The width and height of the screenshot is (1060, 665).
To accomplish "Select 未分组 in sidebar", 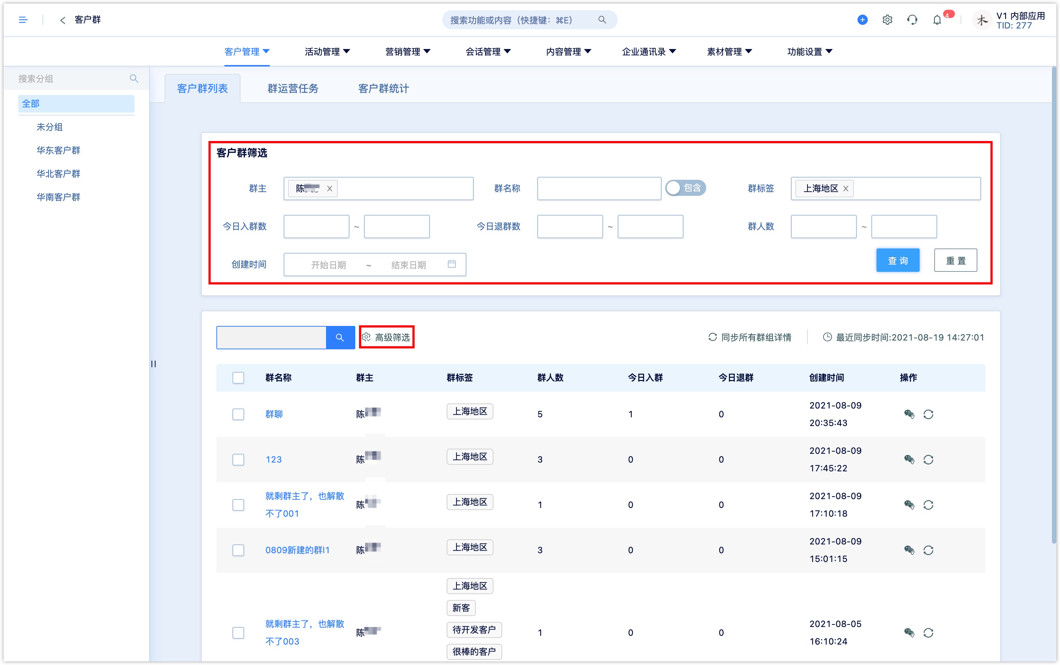I will click(49, 127).
